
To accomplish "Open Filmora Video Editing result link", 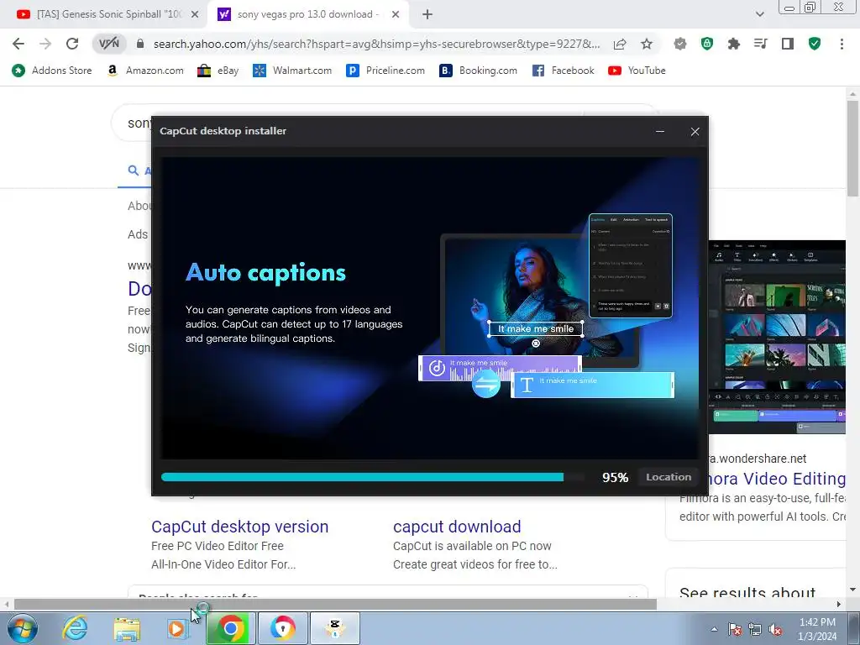I will 776,479.
